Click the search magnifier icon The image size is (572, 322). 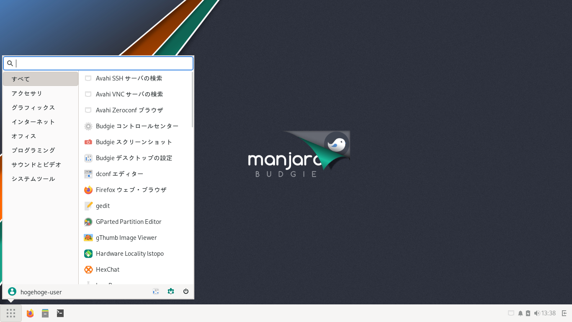10,63
